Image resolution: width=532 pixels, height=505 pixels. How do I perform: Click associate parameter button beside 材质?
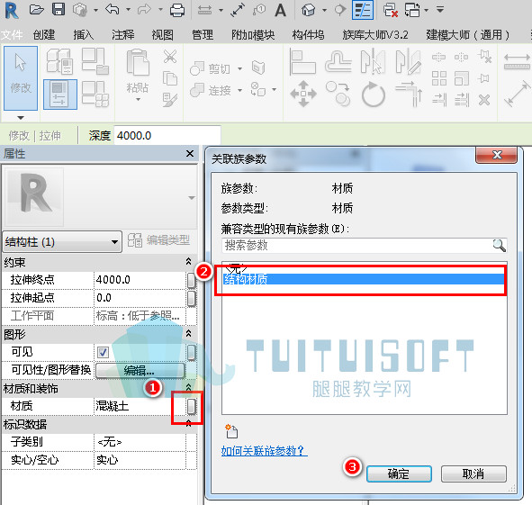click(x=192, y=406)
